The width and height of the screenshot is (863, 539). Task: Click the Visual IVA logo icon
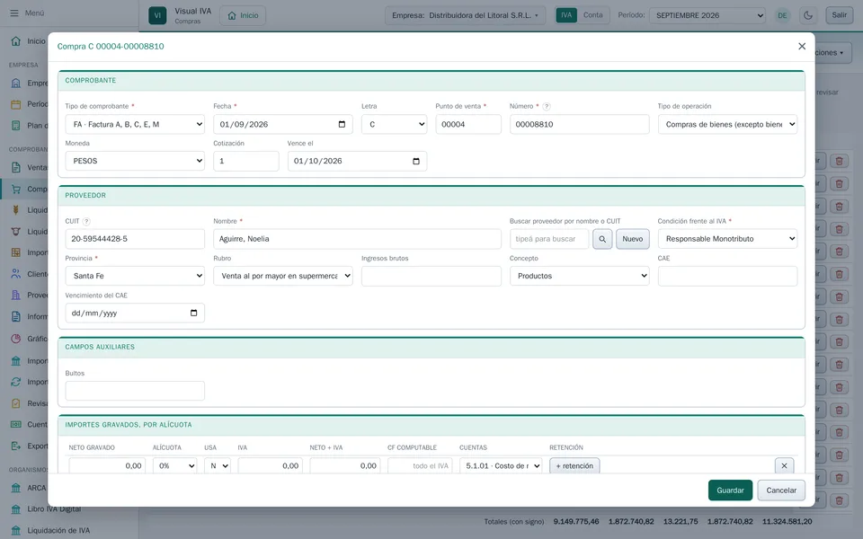(157, 15)
